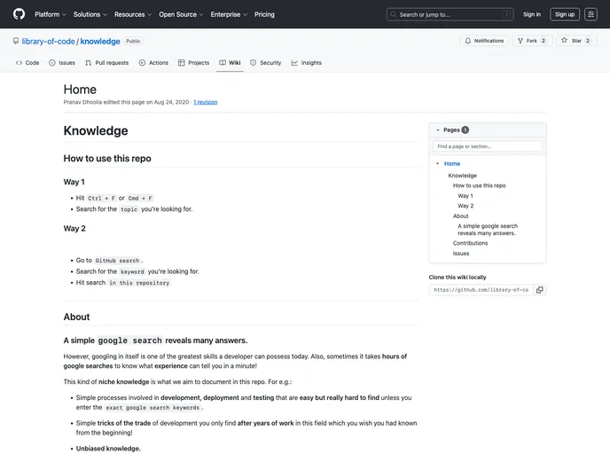
Task: Click the Notifications bell button
Action: (x=484, y=41)
